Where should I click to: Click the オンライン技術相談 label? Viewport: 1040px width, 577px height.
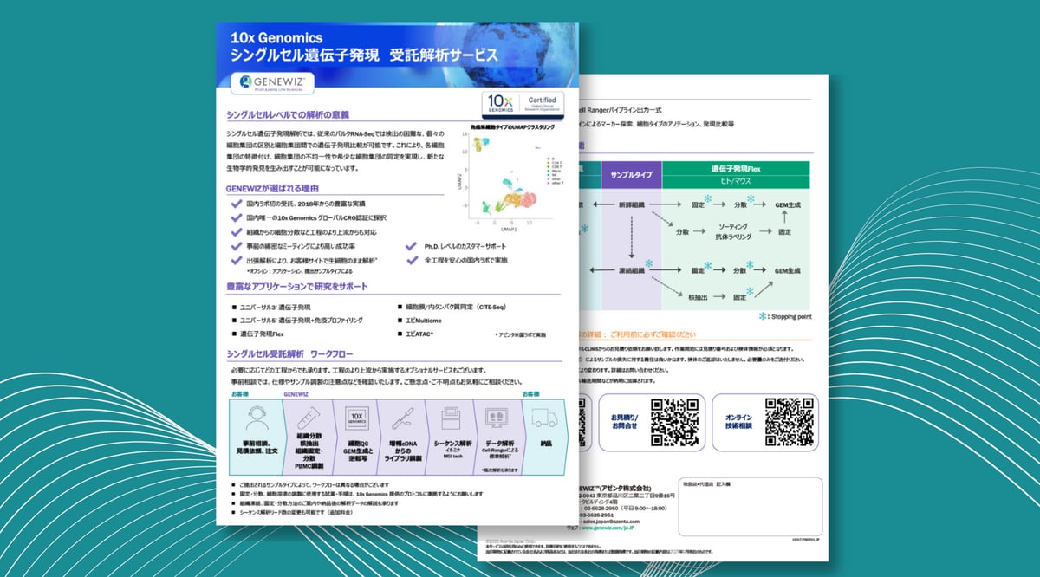click(739, 420)
